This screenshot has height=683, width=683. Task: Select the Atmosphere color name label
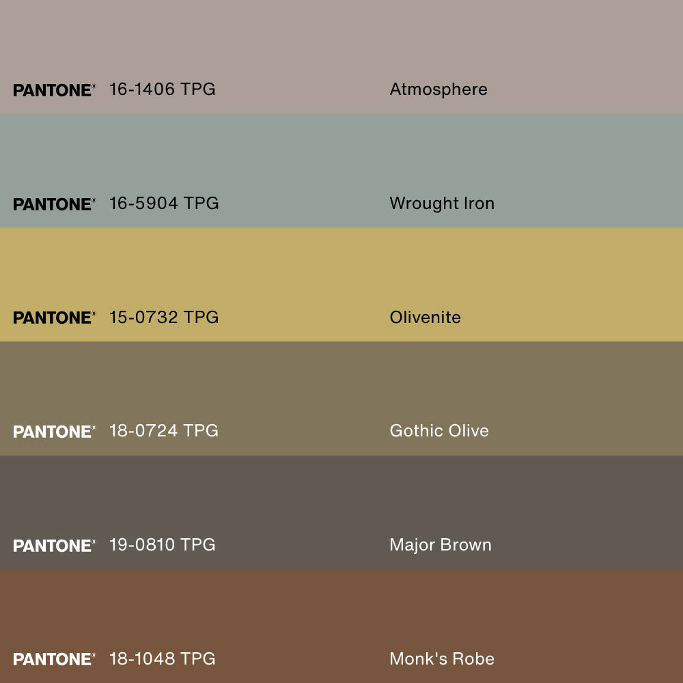click(438, 89)
